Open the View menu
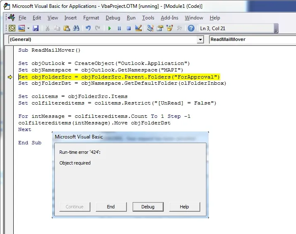 [x=53, y=18]
